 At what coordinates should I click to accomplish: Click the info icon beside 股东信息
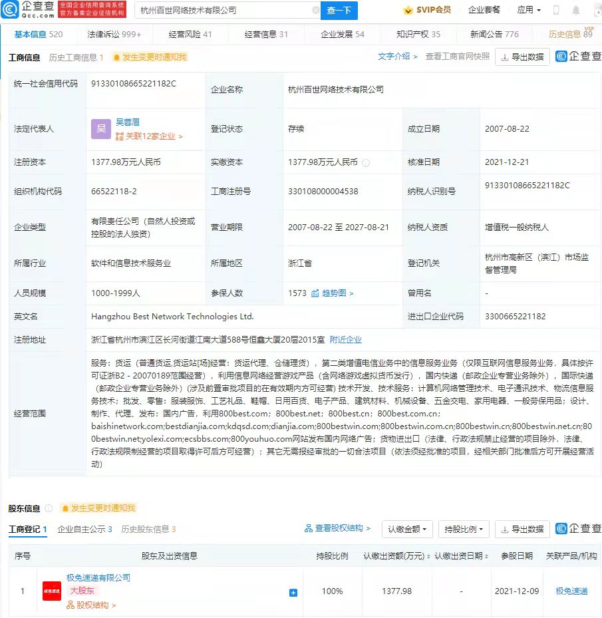[49, 508]
